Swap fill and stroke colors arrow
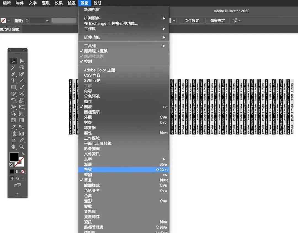298x233 pixels. [23, 154]
